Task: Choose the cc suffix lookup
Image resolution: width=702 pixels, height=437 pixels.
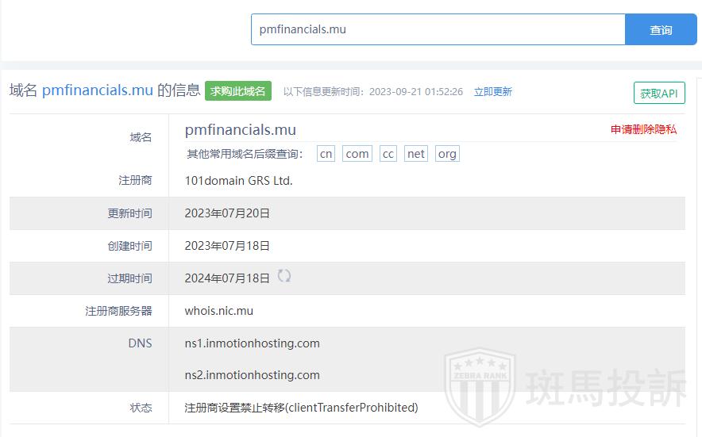Action: pos(388,154)
